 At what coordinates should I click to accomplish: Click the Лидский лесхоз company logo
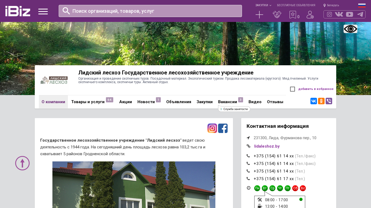(x=54, y=80)
